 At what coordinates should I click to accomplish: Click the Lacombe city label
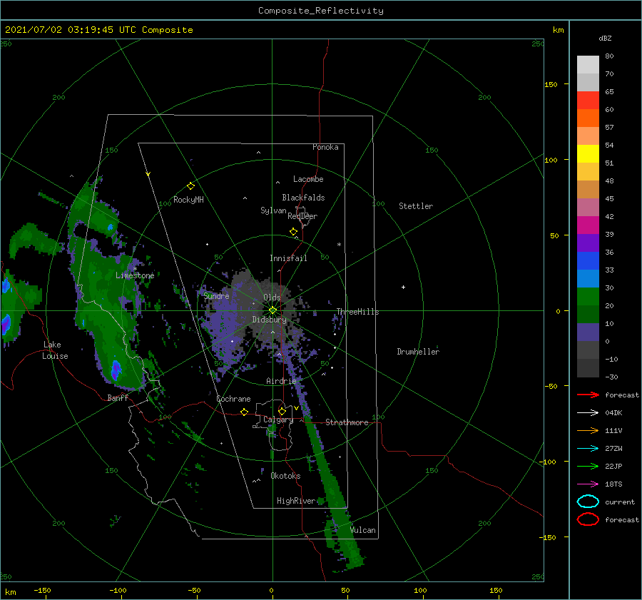[x=308, y=179]
